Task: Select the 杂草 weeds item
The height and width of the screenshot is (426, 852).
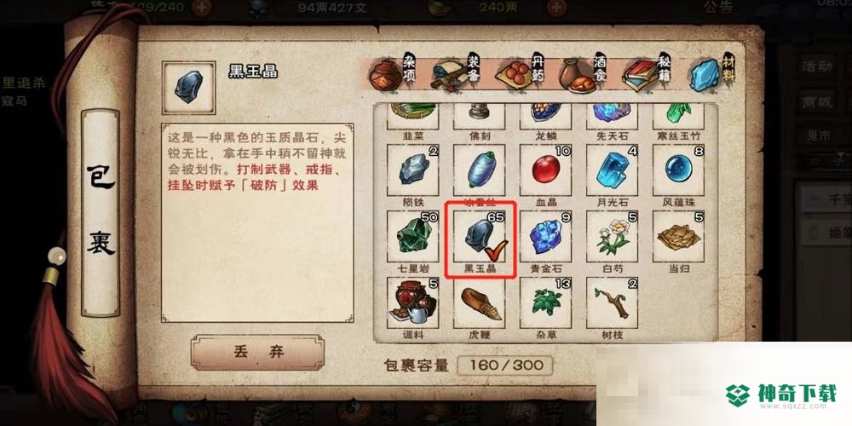Action: point(545,302)
